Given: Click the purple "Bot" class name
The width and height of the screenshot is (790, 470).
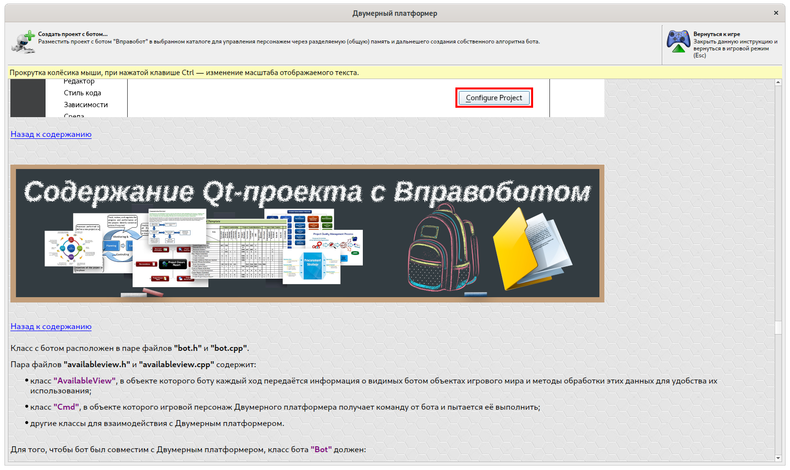Looking at the screenshot, I should pyautogui.click(x=321, y=449).
